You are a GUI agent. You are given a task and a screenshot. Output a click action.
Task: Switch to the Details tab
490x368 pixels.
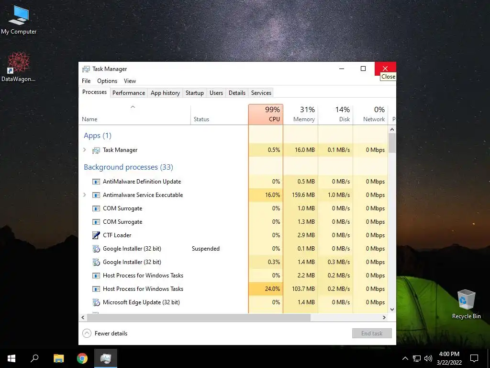[237, 93]
